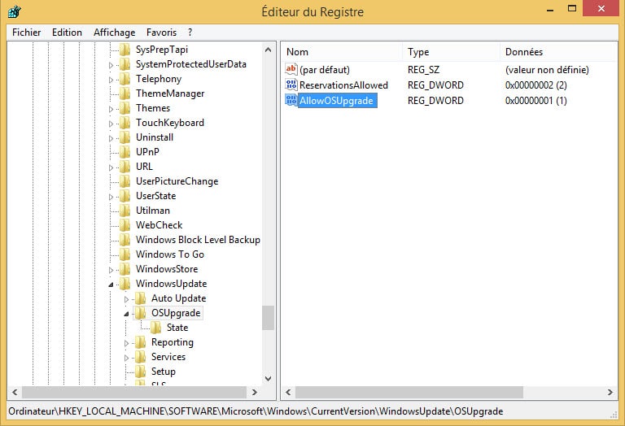The height and width of the screenshot is (426, 625).
Task: Expand the Reporting key
Action: pyautogui.click(x=126, y=343)
